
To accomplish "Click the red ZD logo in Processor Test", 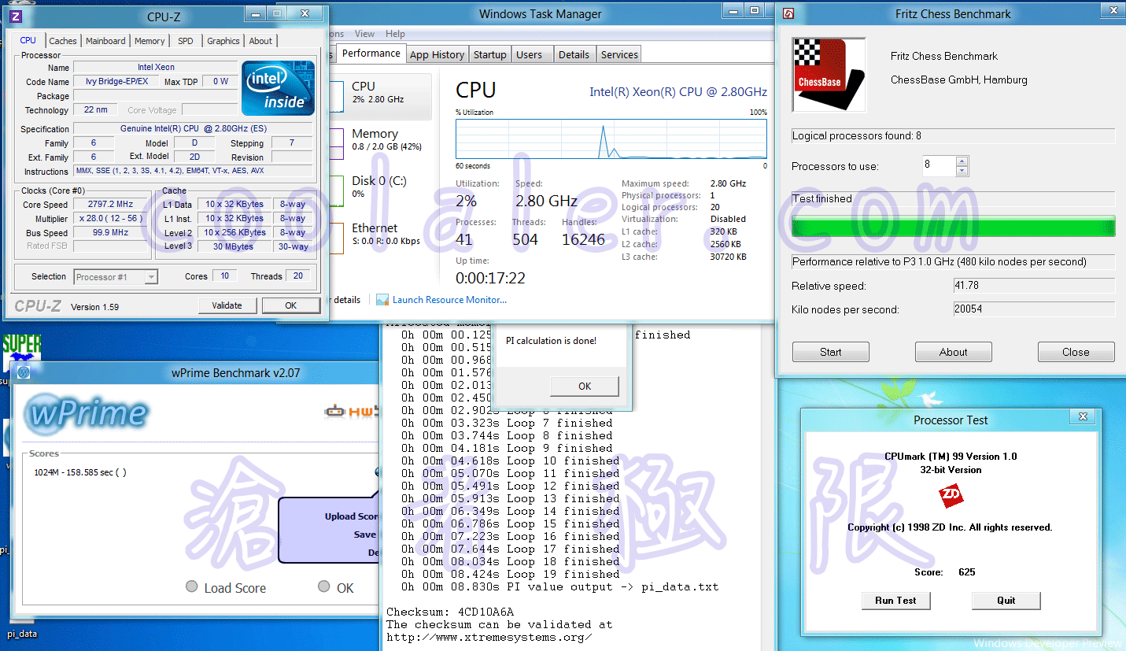I will (951, 496).
